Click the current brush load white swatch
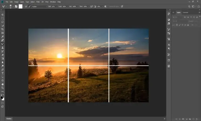 click(x=20, y=6)
